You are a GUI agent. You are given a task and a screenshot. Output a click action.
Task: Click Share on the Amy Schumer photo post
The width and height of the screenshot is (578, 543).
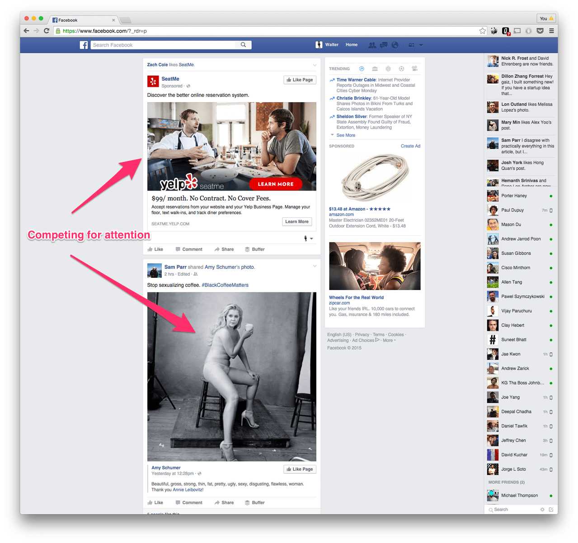pyautogui.click(x=224, y=503)
